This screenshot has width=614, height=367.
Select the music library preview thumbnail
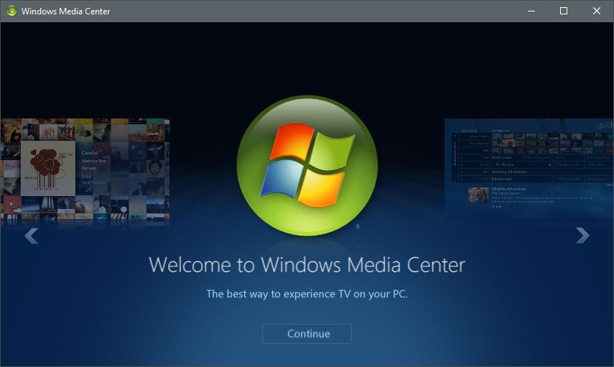click(x=85, y=172)
